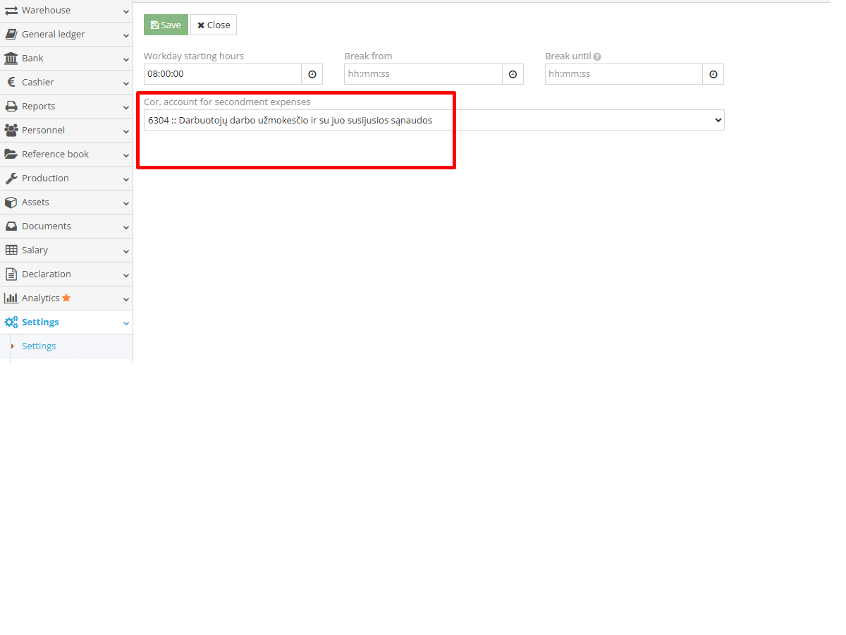Click the clock icon next to Break until
The width and height of the screenshot is (846, 635).
(713, 74)
